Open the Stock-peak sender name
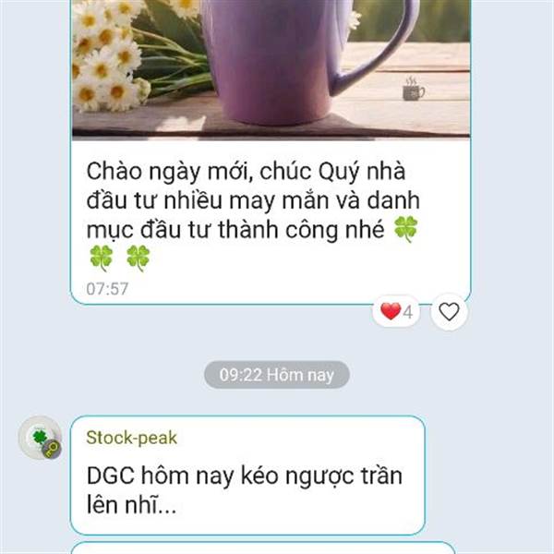 click(x=131, y=438)
